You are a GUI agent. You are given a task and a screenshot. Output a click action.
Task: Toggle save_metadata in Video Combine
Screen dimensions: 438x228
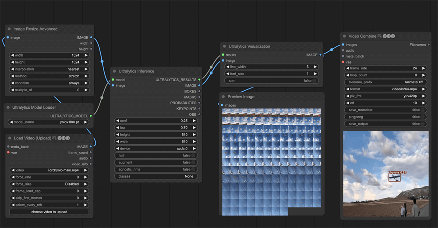click(x=386, y=110)
